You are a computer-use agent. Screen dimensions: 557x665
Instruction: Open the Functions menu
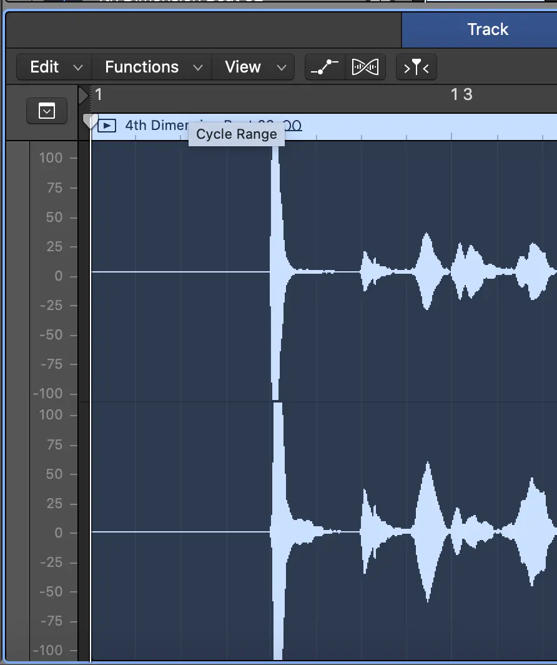pyautogui.click(x=142, y=67)
